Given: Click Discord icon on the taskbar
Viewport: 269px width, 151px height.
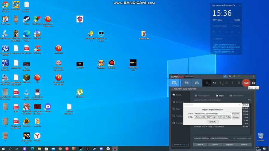Looking at the screenshot, I should [x=101, y=149].
